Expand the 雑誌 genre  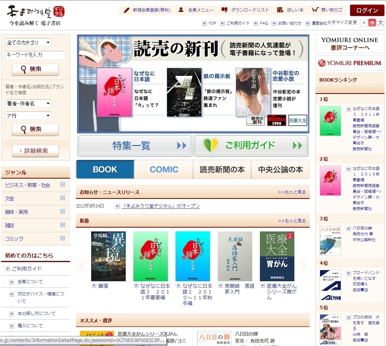click(x=62, y=225)
